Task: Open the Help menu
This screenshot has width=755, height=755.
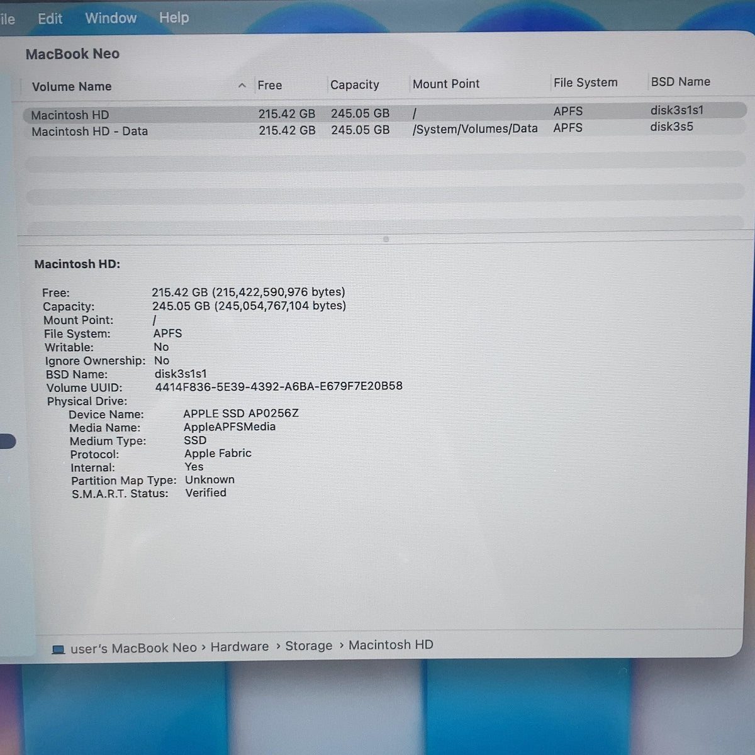Action: tap(174, 18)
